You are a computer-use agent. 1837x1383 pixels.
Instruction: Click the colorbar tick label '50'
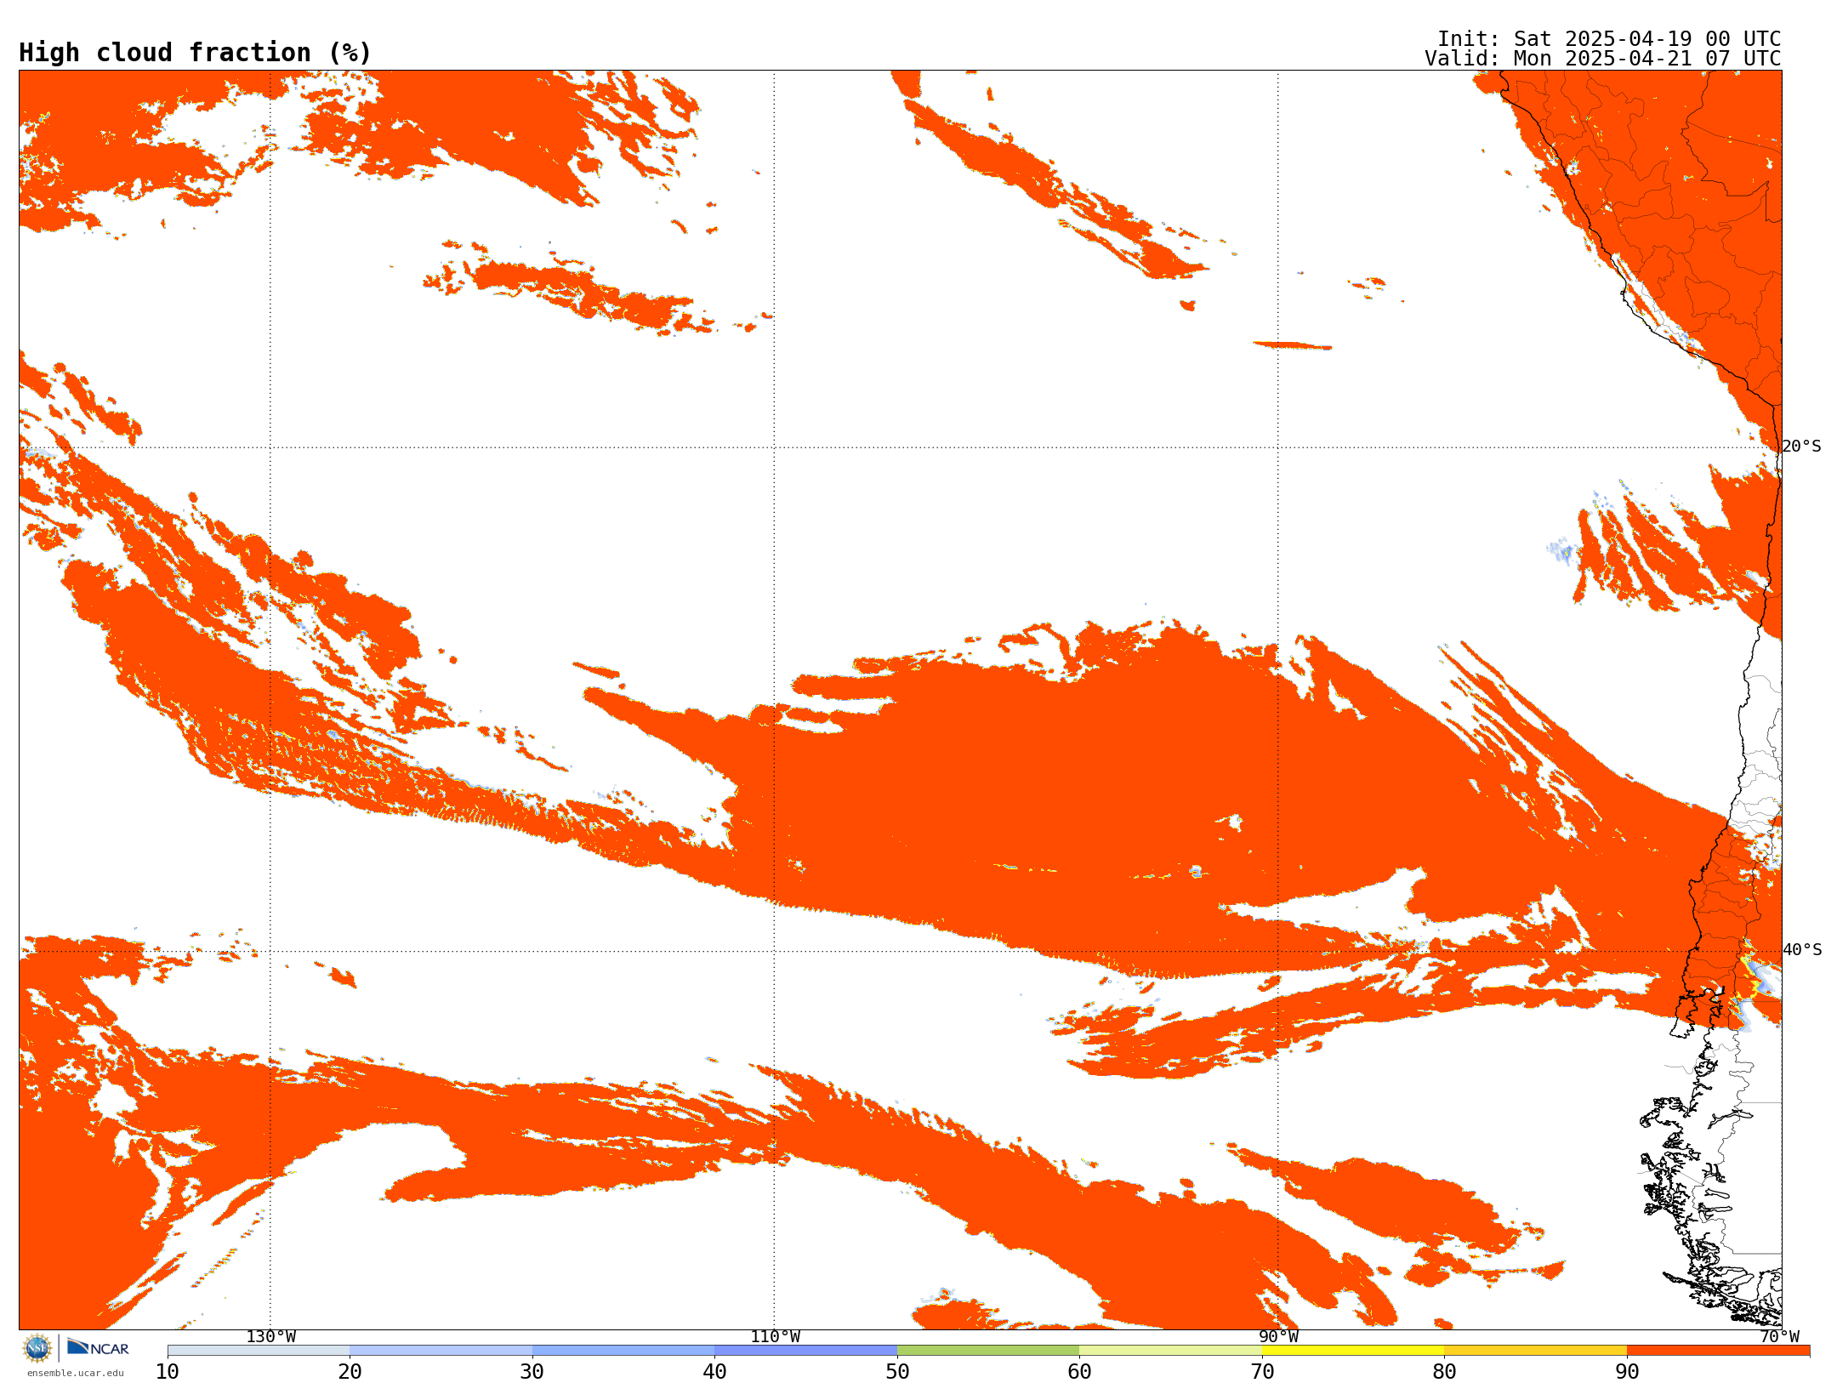(897, 1371)
